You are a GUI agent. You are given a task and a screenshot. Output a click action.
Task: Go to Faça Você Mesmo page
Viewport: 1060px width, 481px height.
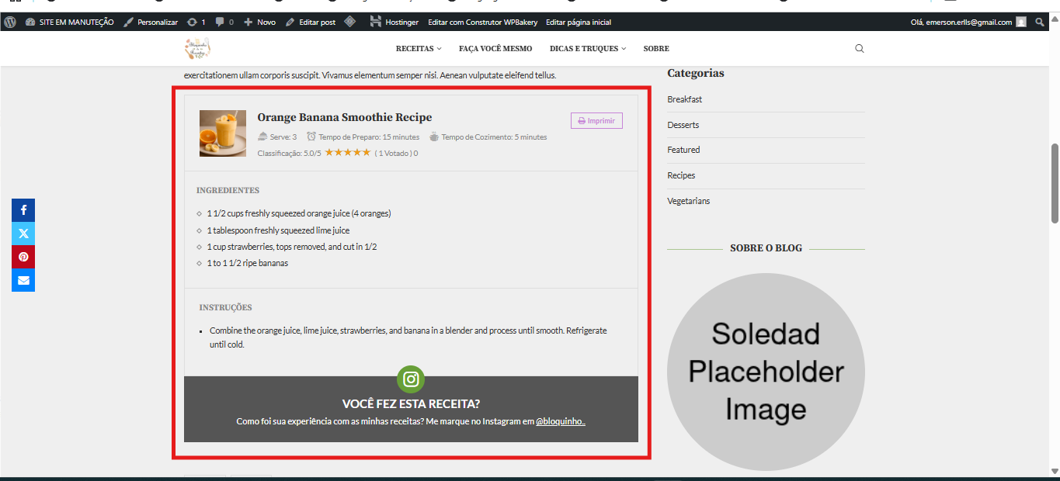tap(495, 48)
